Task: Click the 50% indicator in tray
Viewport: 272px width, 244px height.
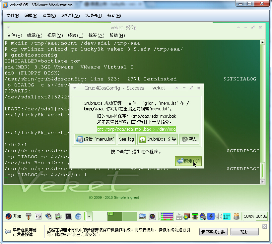Action: (x=249, y=216)
